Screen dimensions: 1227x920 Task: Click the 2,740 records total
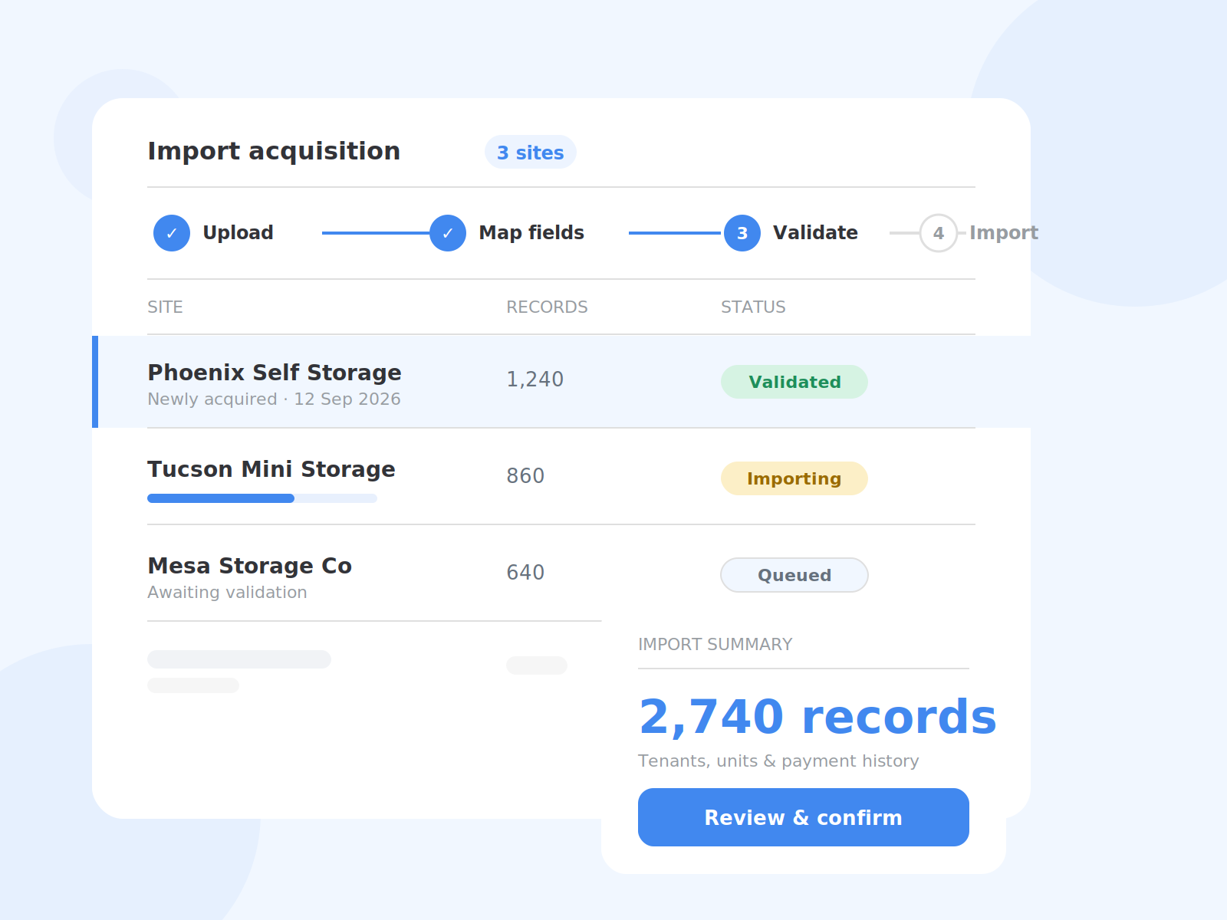[817, 718]
